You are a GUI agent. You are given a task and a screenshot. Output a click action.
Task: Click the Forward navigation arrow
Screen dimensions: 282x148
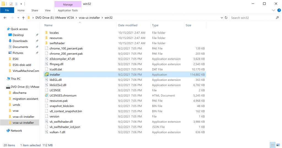pyautogui.click(x=12, y=18)
